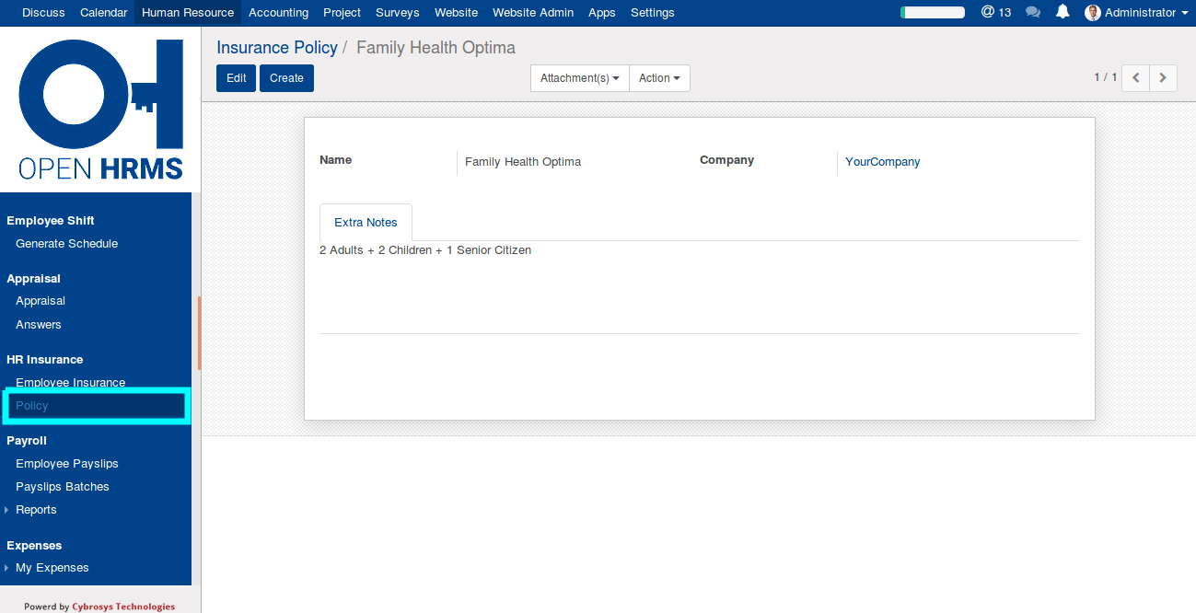1196x613 pixels.
Task: Open the notifications bell icon
Action: tap(1062, 12)
